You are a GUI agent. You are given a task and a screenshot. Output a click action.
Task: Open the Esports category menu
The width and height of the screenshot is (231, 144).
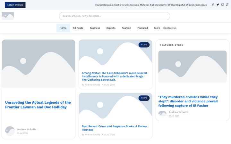point(111,28)
